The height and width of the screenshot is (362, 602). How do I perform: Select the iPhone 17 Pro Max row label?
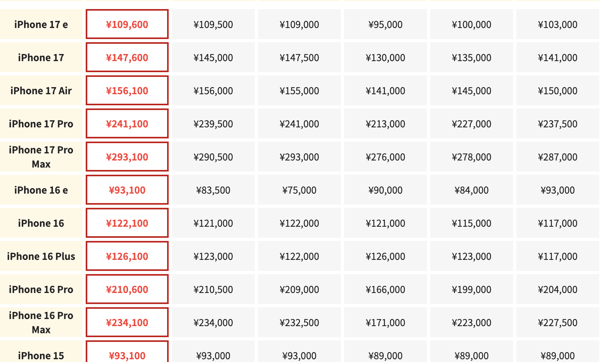[41, 157]
